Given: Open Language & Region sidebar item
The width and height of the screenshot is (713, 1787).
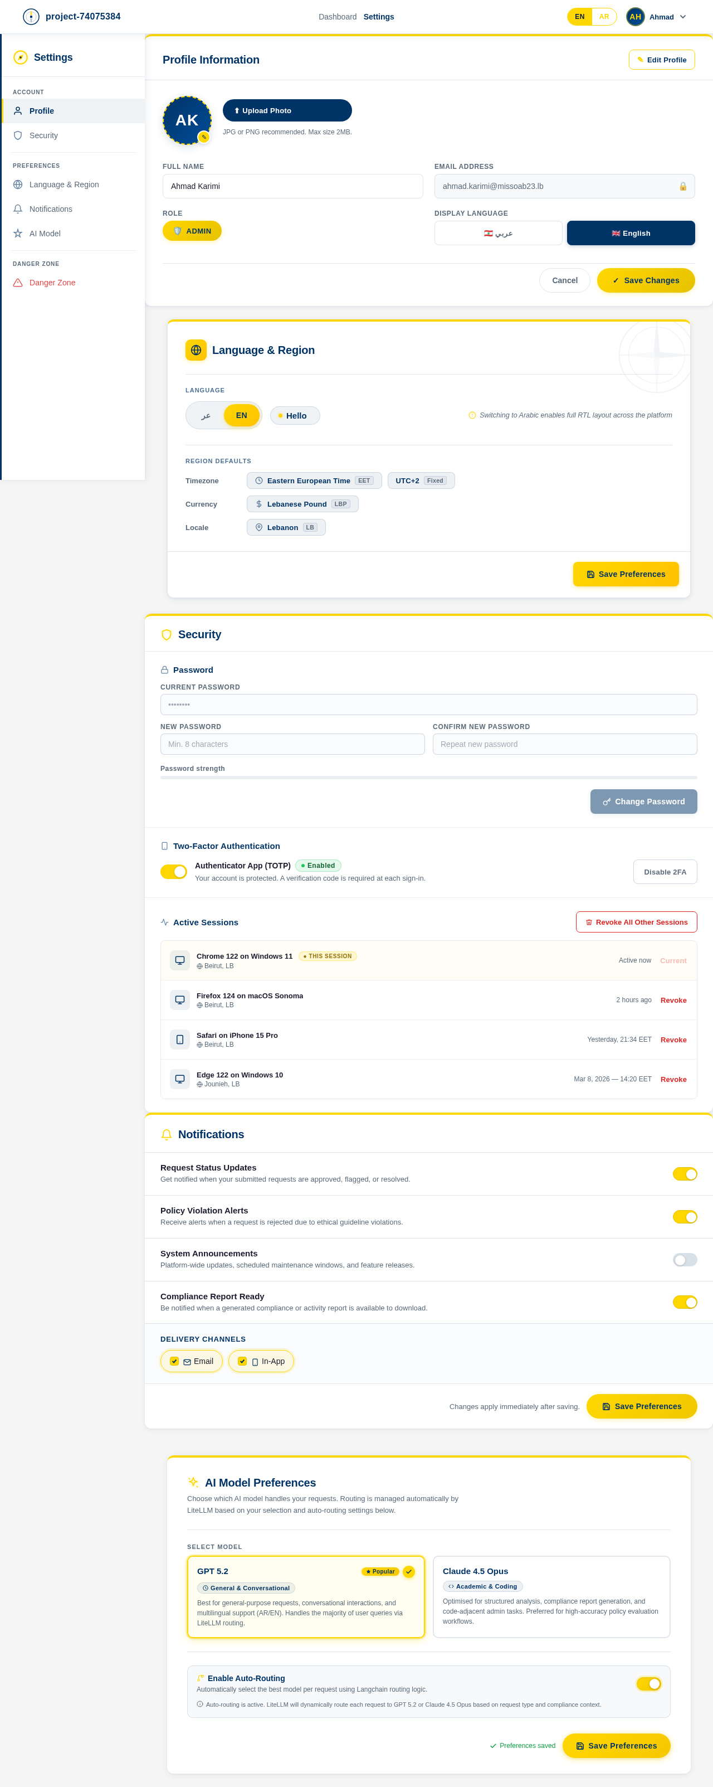Looking at the screenshot, I should pos(73,184).
